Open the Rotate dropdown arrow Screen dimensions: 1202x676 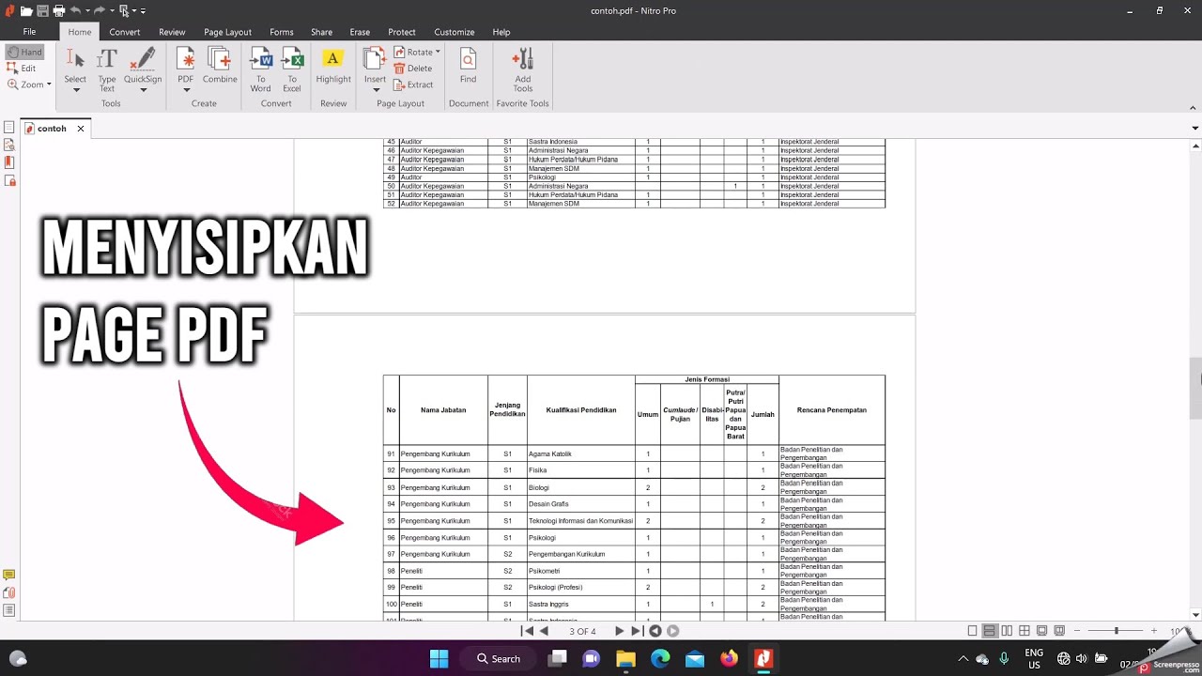(438, 53)
